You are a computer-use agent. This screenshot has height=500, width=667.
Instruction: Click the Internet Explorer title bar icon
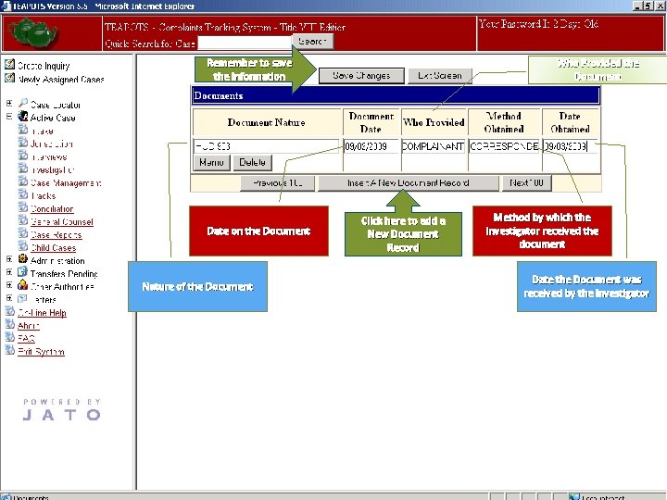6,6
